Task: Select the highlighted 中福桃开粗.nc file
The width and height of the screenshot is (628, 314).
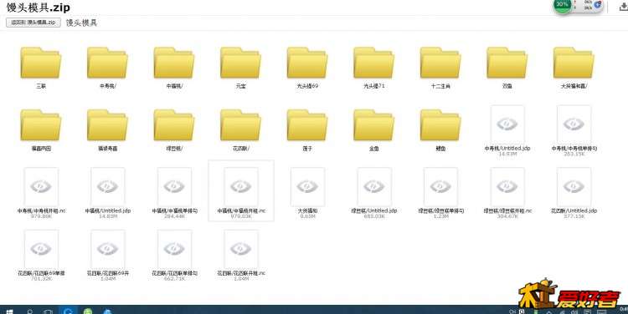Action: tap(241, 190)
